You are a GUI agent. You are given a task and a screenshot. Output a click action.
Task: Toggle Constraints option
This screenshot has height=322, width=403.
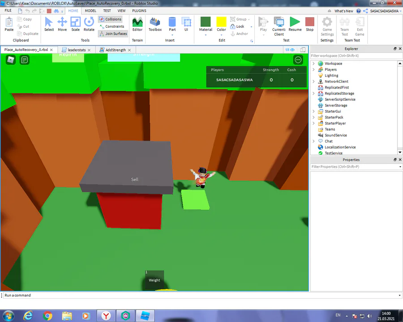pos(112,26)
